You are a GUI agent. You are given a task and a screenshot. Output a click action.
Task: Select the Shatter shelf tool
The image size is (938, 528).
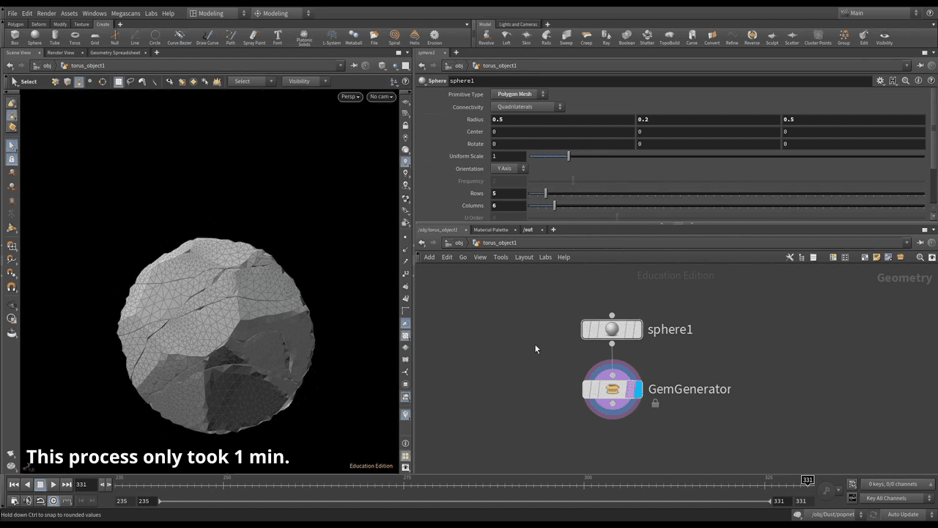point(646,37)
